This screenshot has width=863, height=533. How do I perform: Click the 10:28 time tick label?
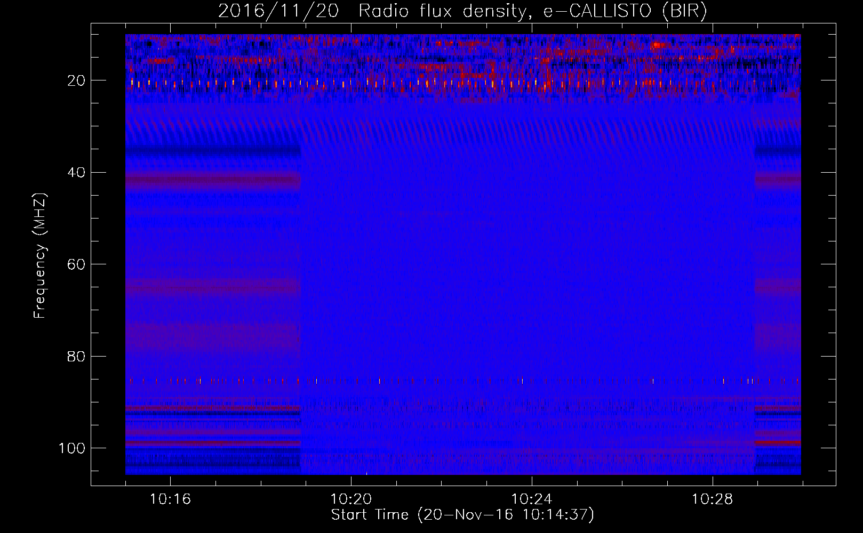coord(713,499)
